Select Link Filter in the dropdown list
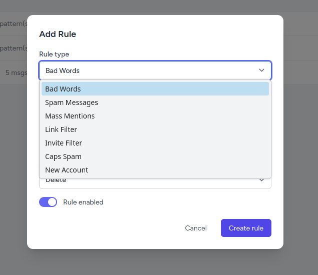Image resolution: width=318 pixels, height=275 pixels. [x=155, y=129]
